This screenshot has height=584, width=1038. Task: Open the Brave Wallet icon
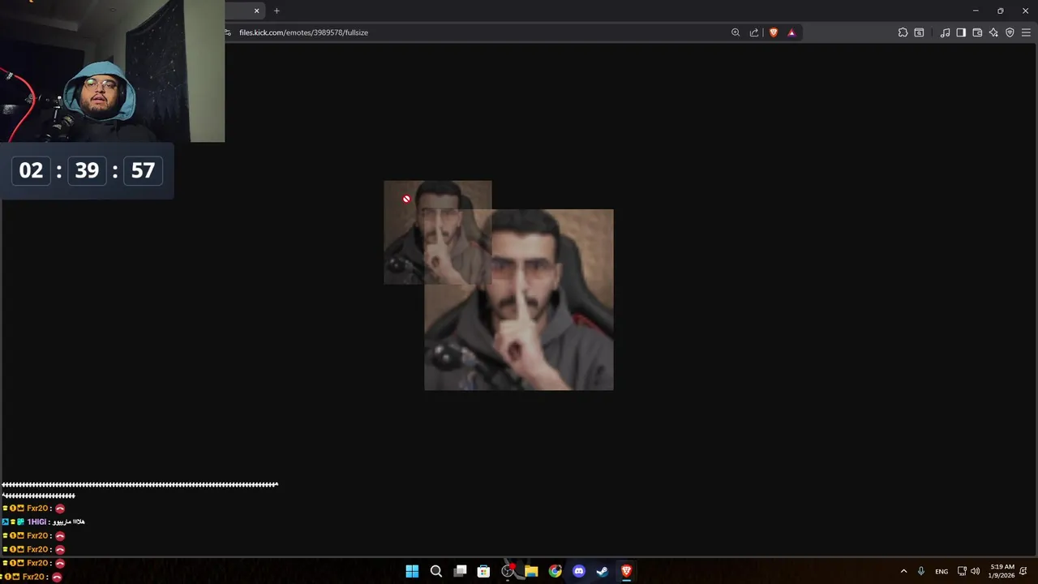pyautogui.click(x=977, y=32)
